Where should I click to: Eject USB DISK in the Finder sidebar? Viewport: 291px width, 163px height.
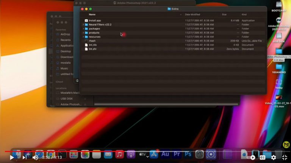pyautogui.click(x=85, y=99)
